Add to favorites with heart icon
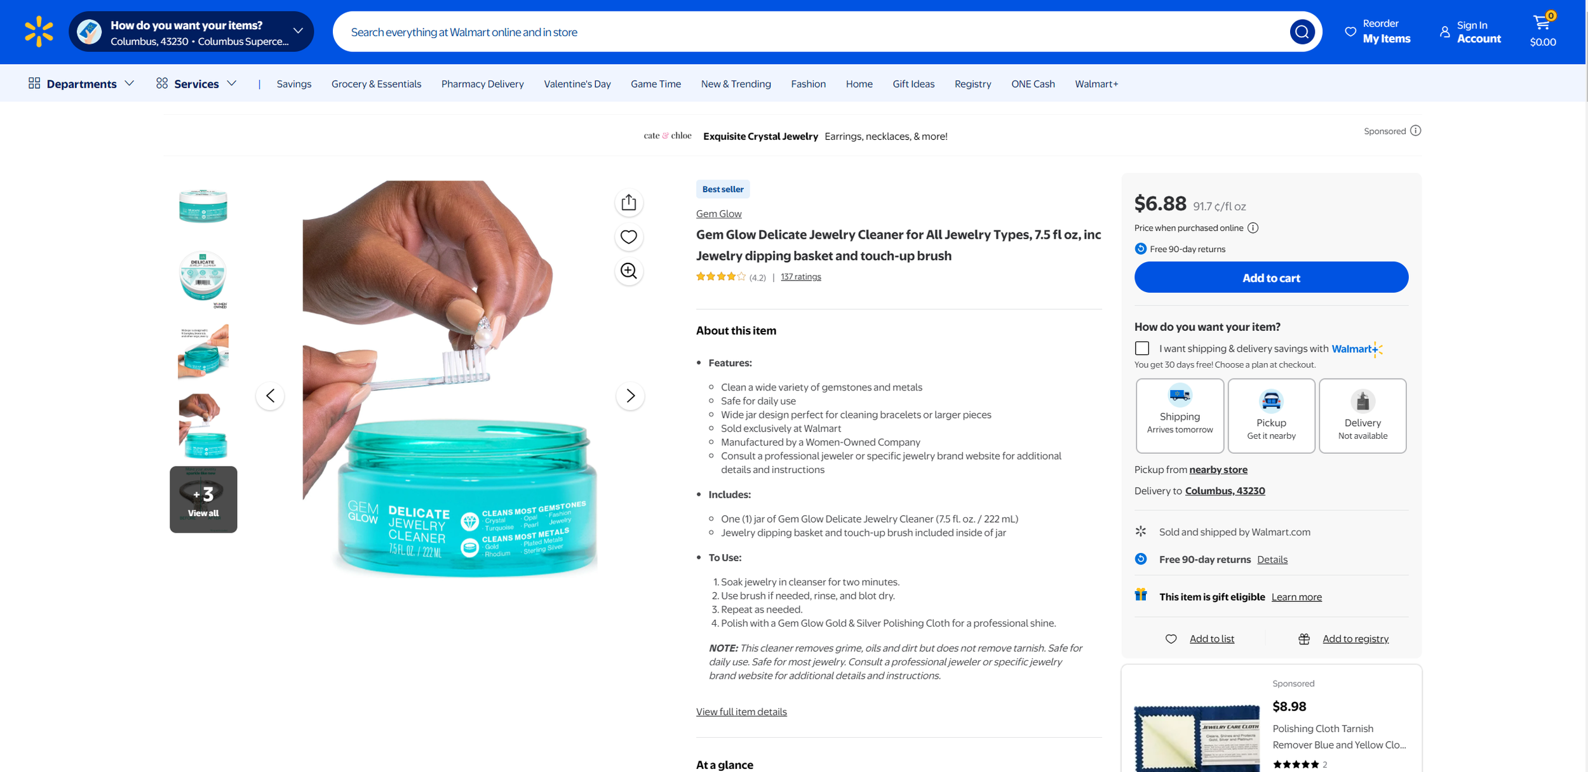Image resolution: width=1588 pixels, height=772 pixels. (629, 237)
